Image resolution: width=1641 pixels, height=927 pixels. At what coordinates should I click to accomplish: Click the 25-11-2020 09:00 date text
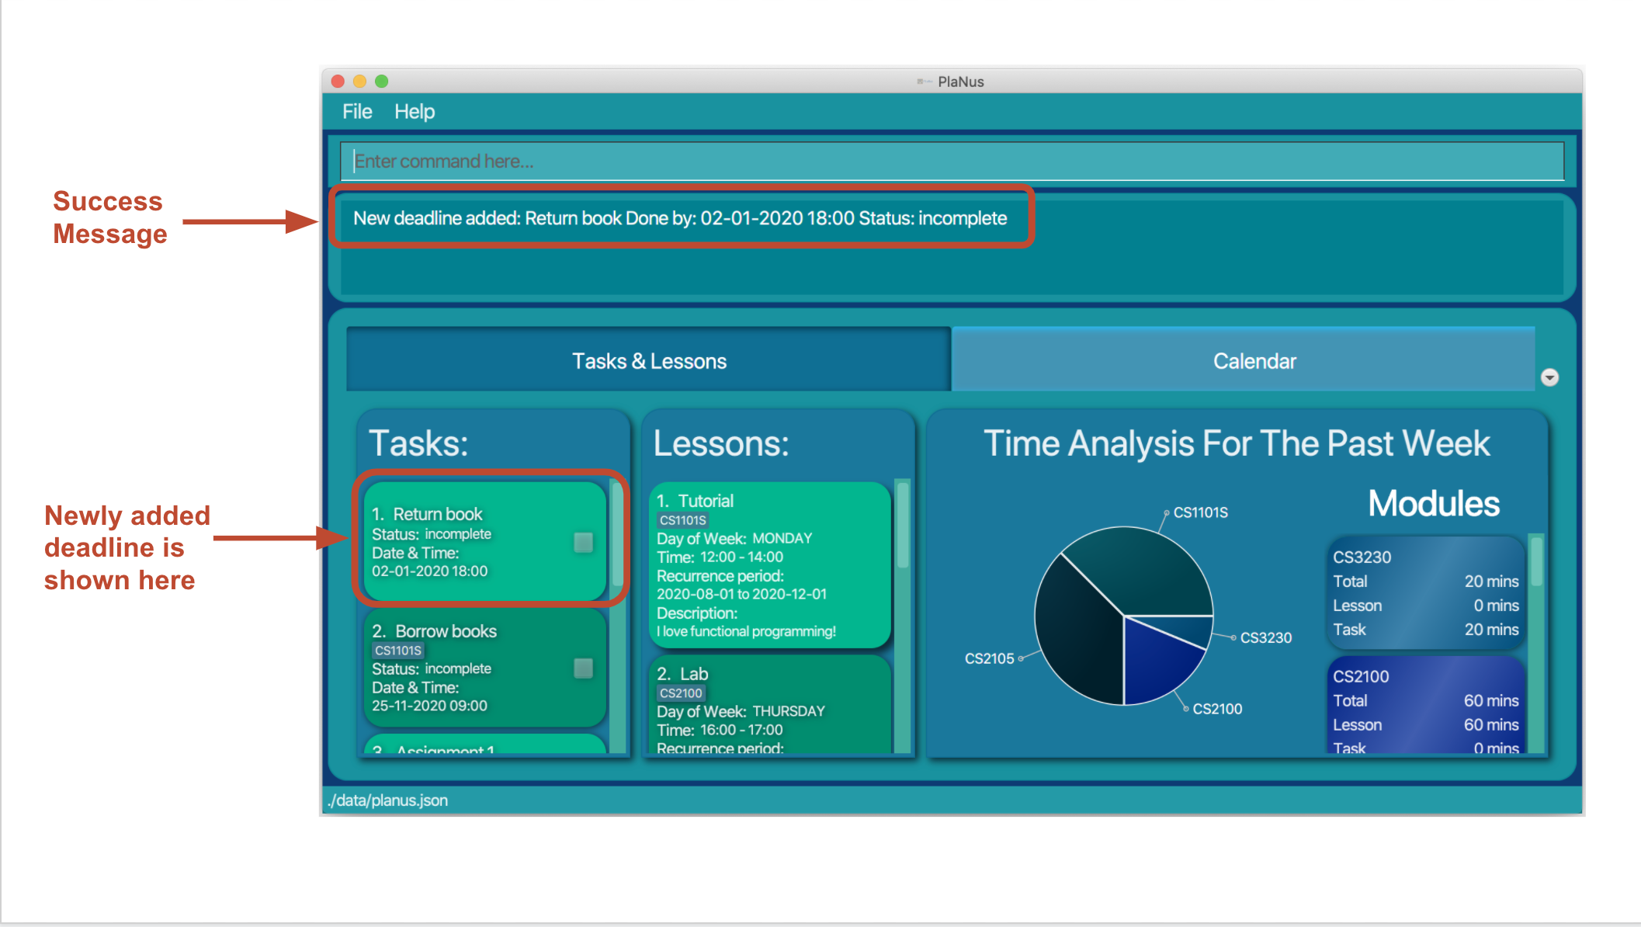[x=429, y=706]
